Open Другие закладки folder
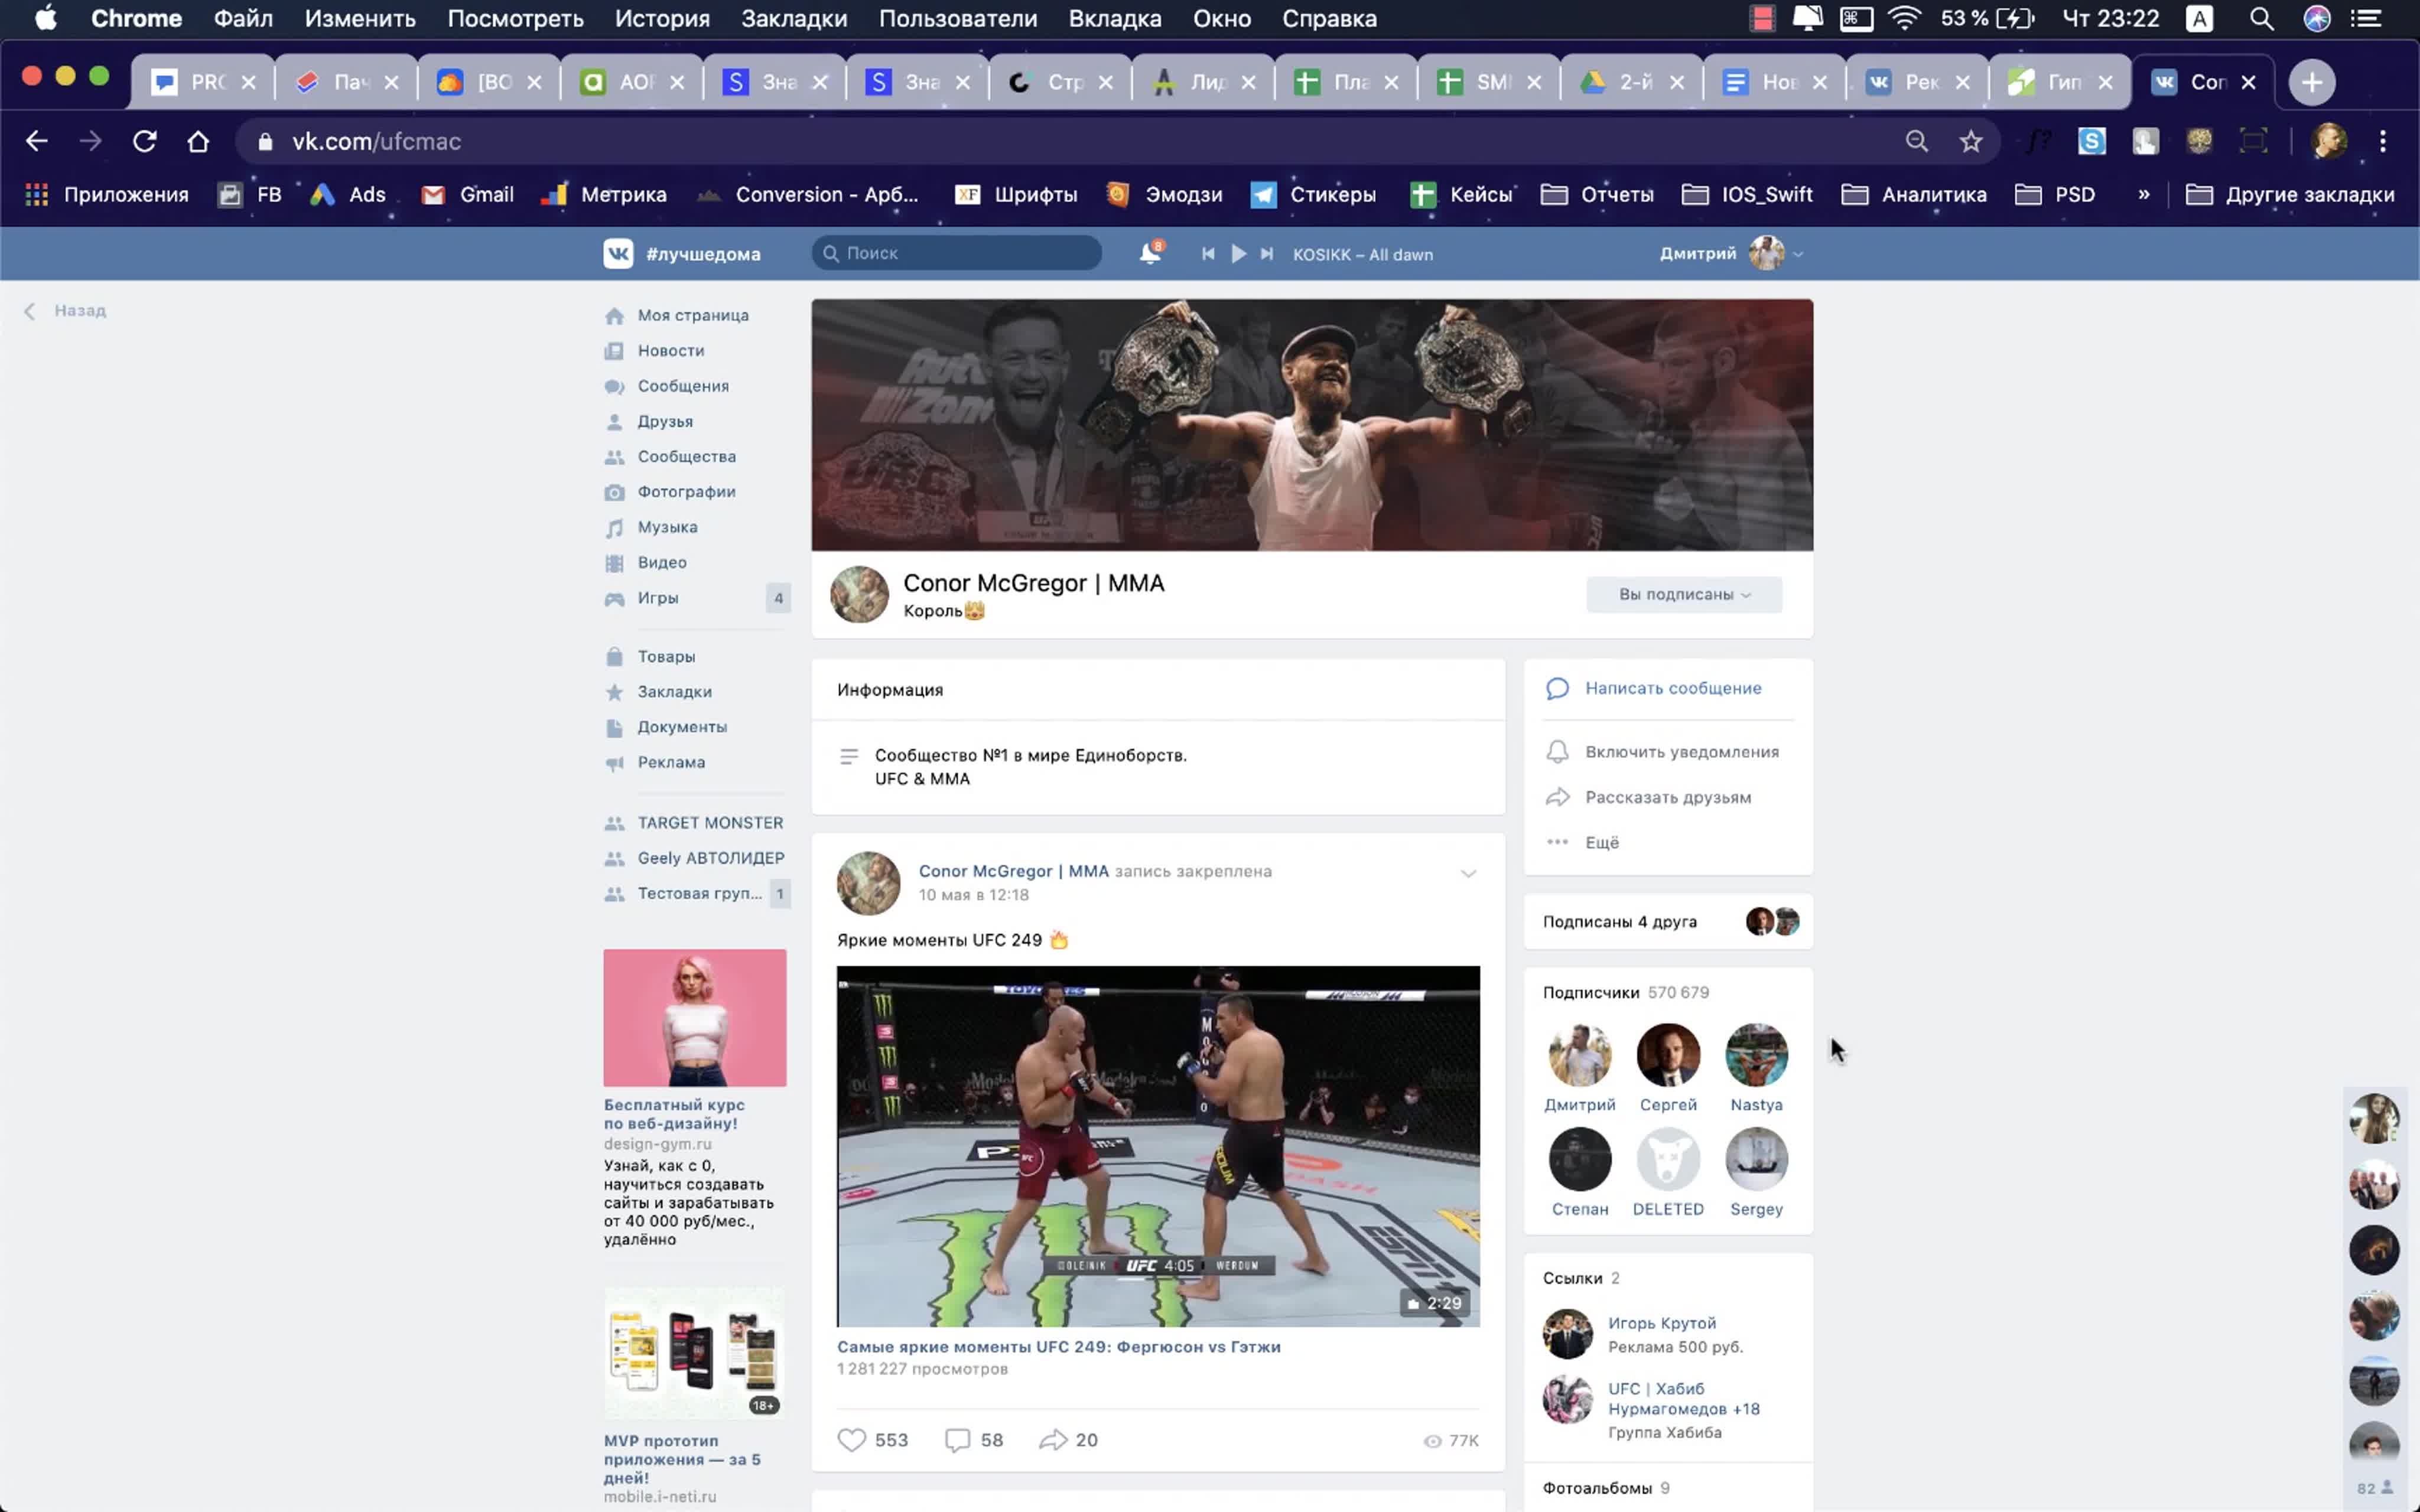2420x1512 pixels. click(x=2290, y=195)
